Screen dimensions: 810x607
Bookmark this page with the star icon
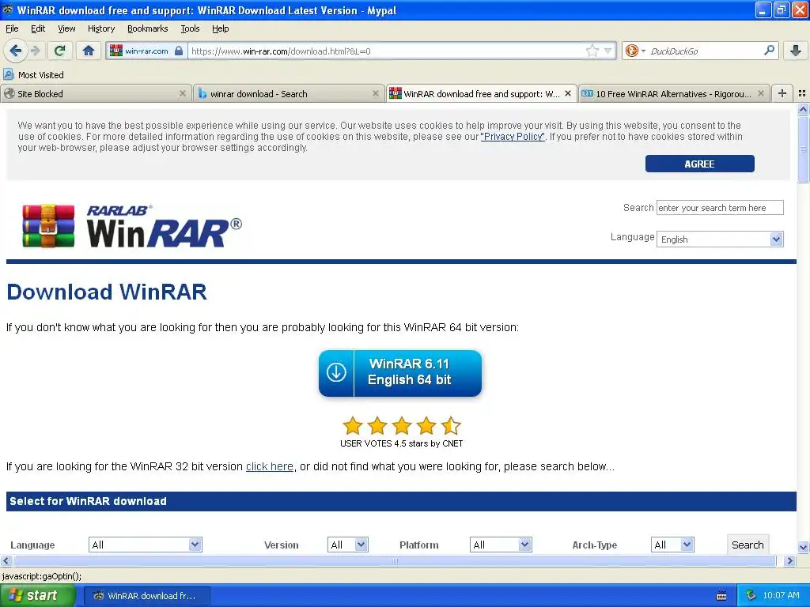592,51
